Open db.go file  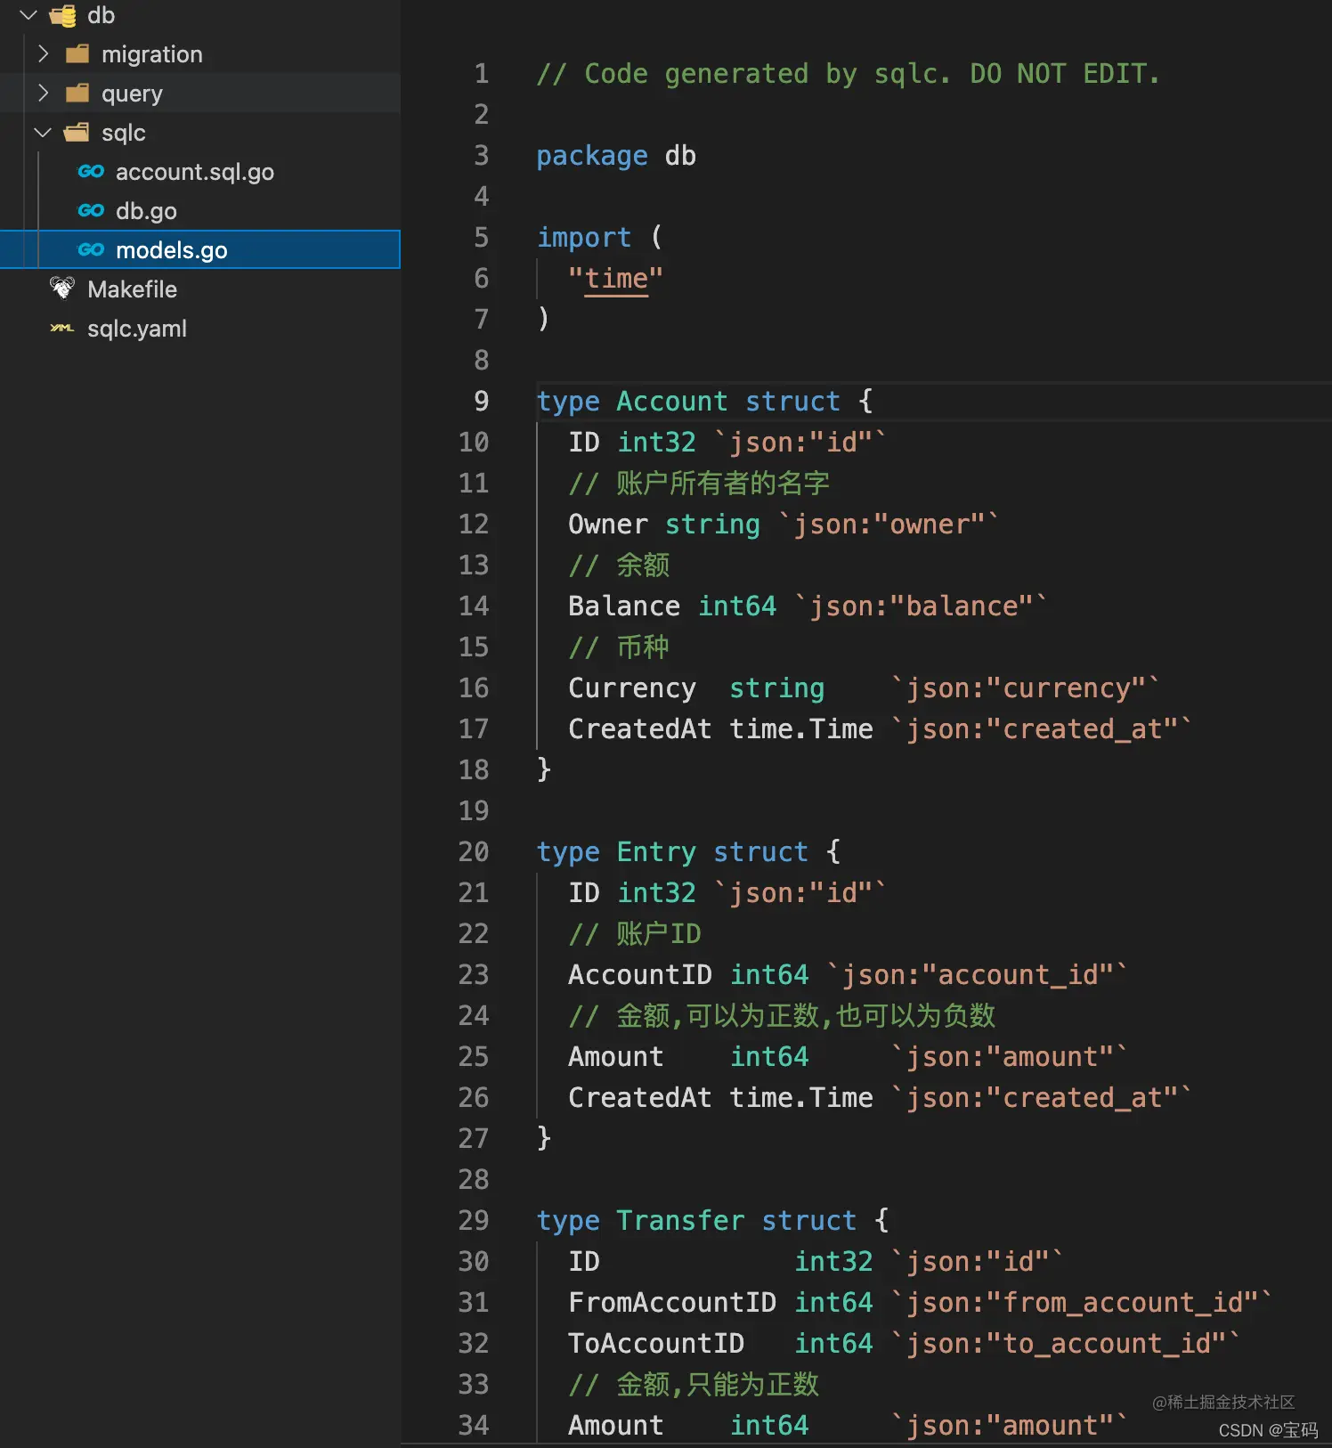(x=146, y=211)
